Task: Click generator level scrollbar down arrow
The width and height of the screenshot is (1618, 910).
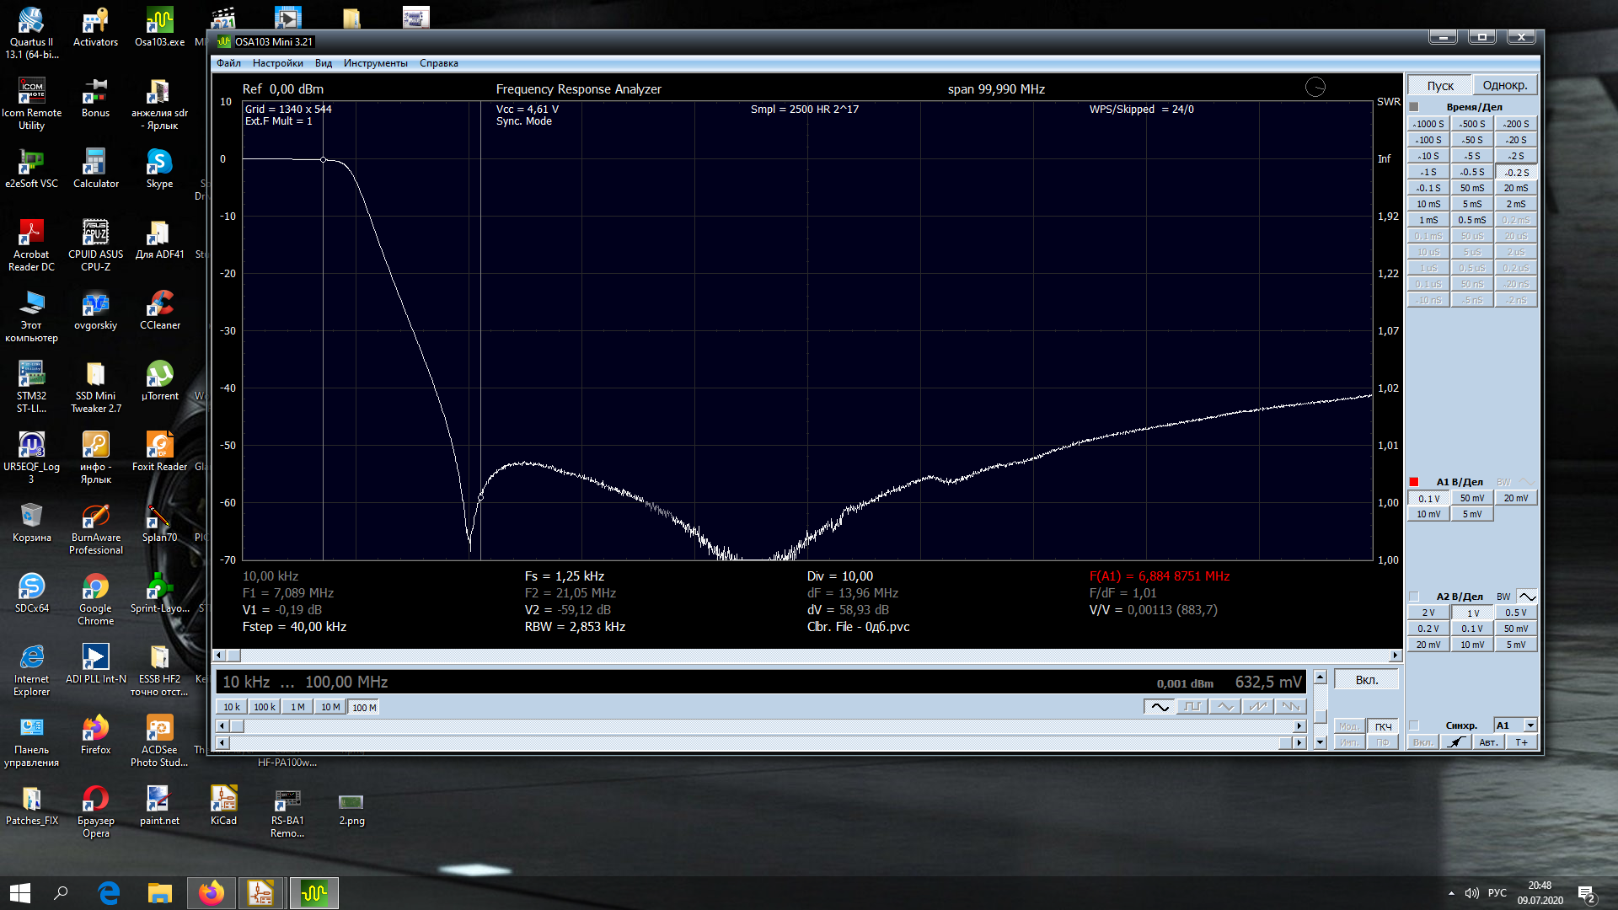Action: pyautogui.click(x=1321, y=743)
